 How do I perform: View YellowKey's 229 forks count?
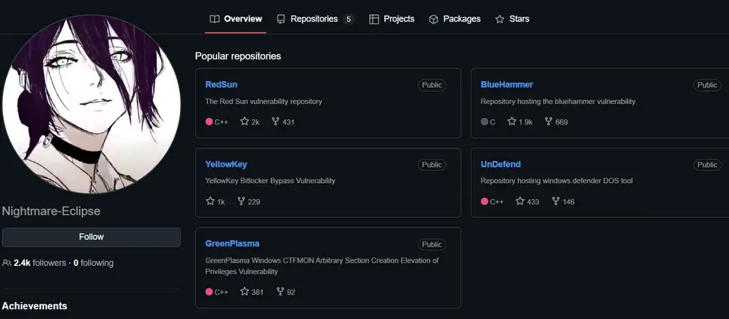pos(254,202)
